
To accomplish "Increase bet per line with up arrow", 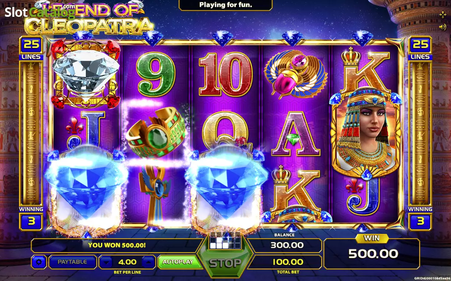I will pos(148,262).
